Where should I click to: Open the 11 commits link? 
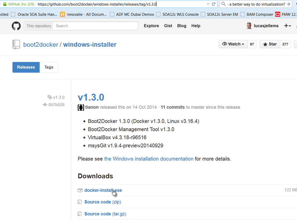point(173,107)
